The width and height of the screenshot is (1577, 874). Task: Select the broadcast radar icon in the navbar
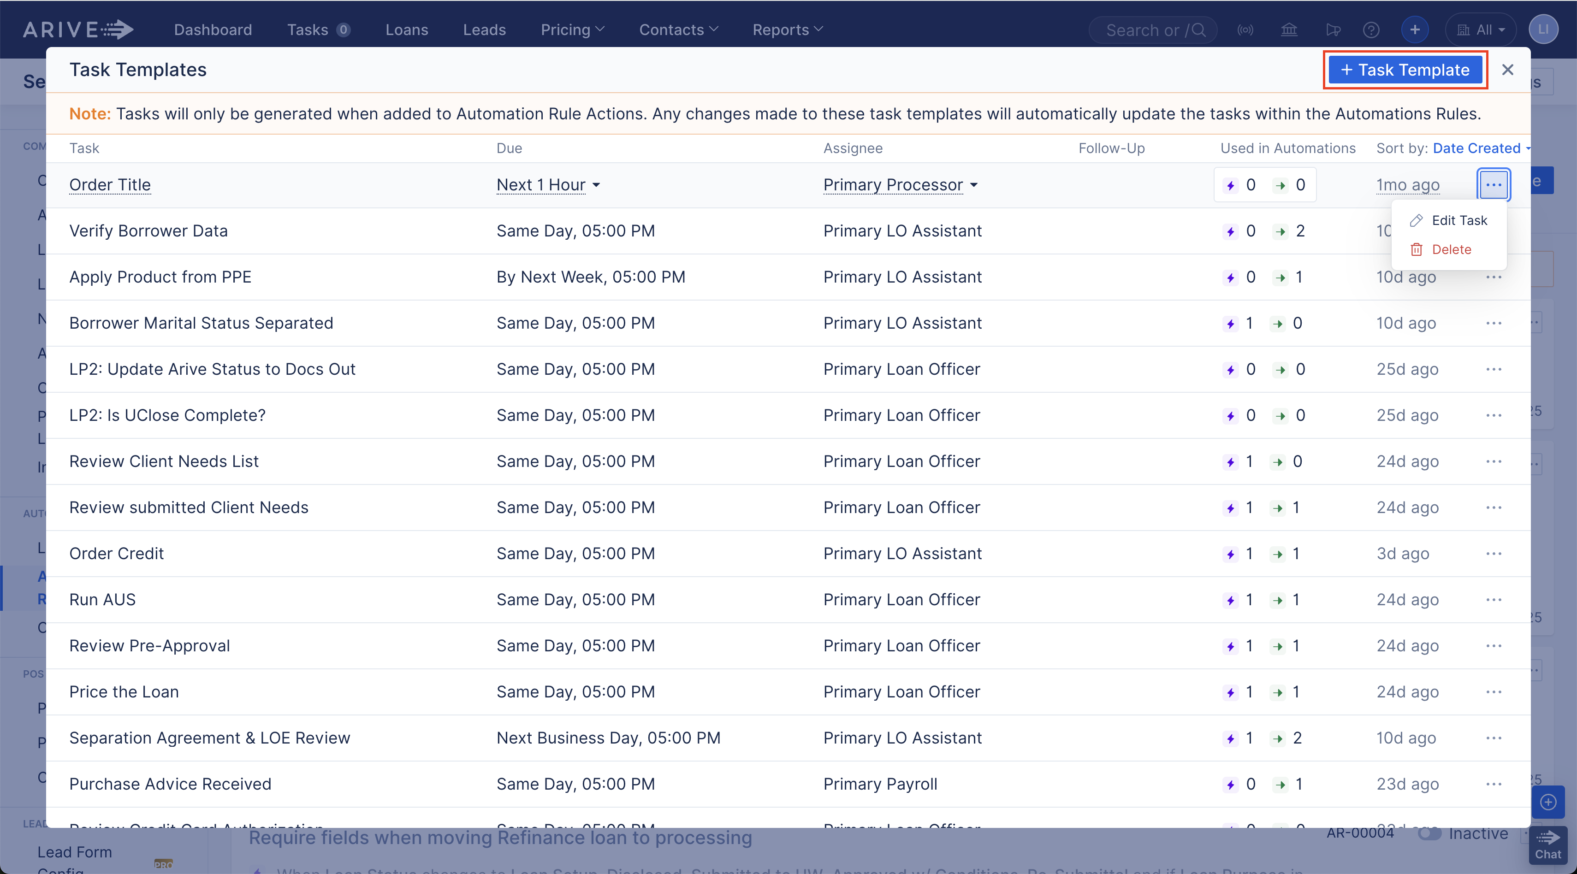coord(1246,29)
